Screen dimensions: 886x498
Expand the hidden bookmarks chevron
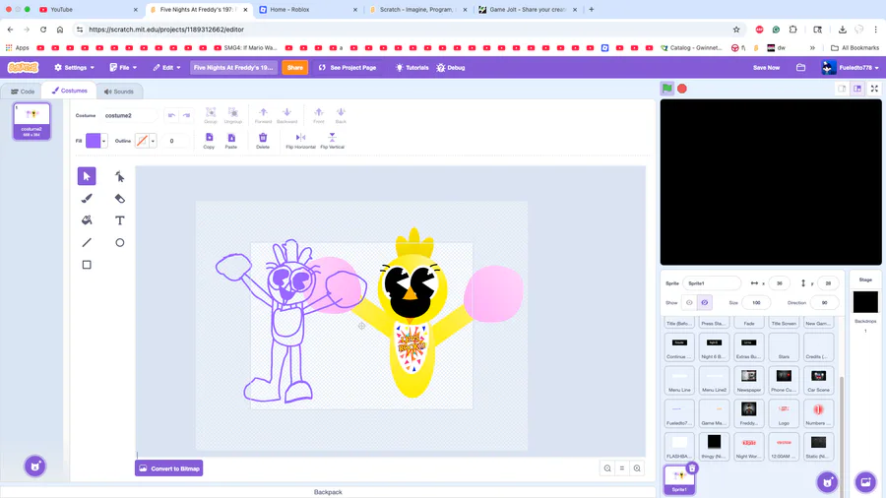812,48
